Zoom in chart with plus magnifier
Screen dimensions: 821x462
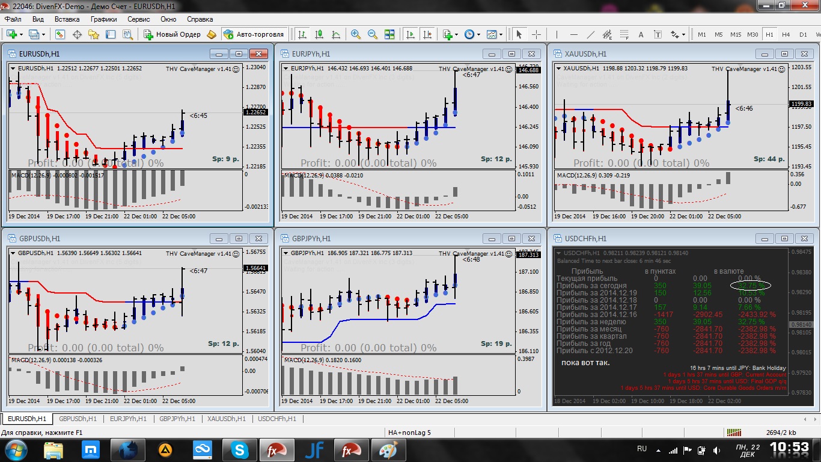pyautogui.click(x=356, y=34)
